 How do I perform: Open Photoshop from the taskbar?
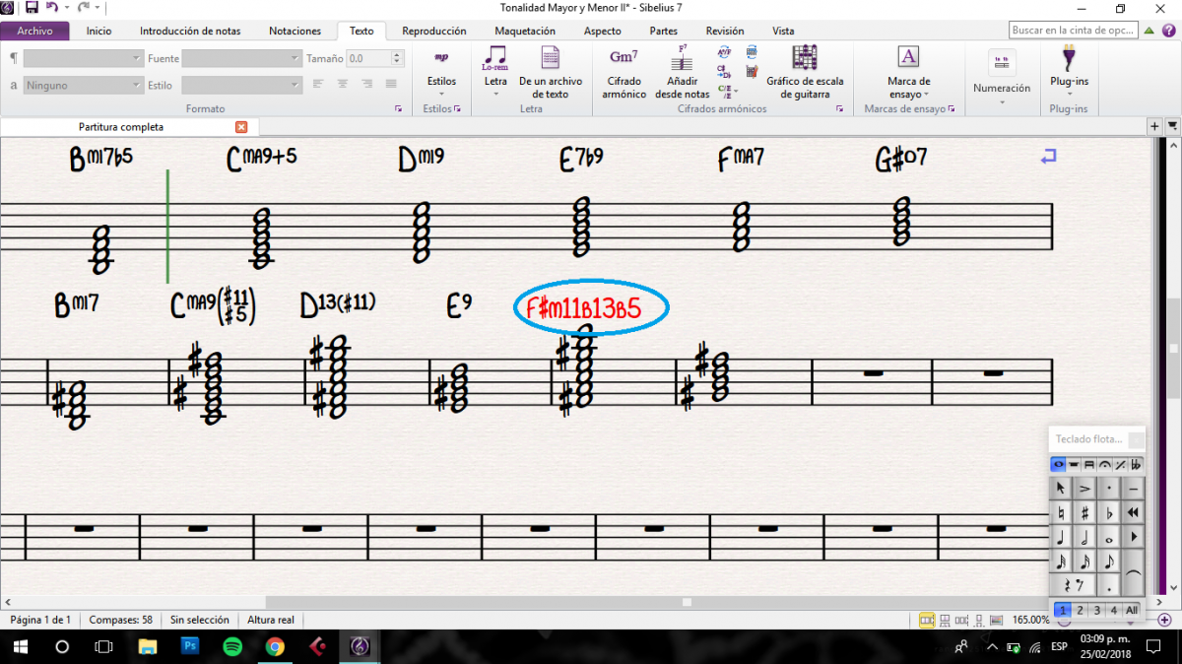point(190,647)
